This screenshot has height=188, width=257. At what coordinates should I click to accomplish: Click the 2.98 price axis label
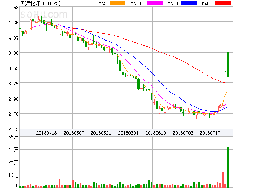(x=13, y=99)
